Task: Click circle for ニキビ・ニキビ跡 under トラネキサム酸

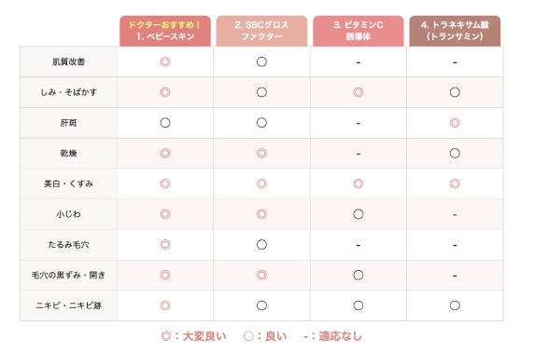Action: [x=455, y=305]
